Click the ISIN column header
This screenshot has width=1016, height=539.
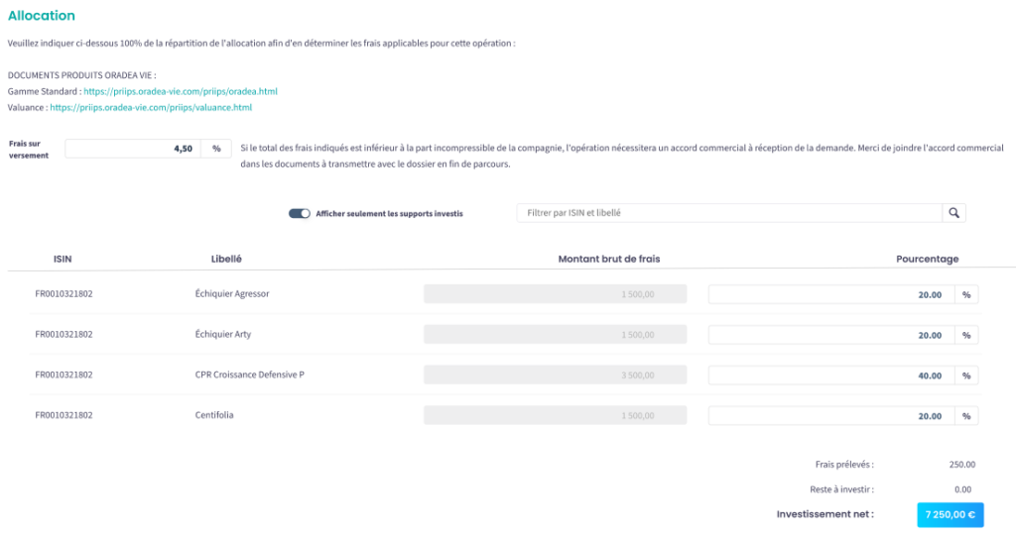pos(63,259)
